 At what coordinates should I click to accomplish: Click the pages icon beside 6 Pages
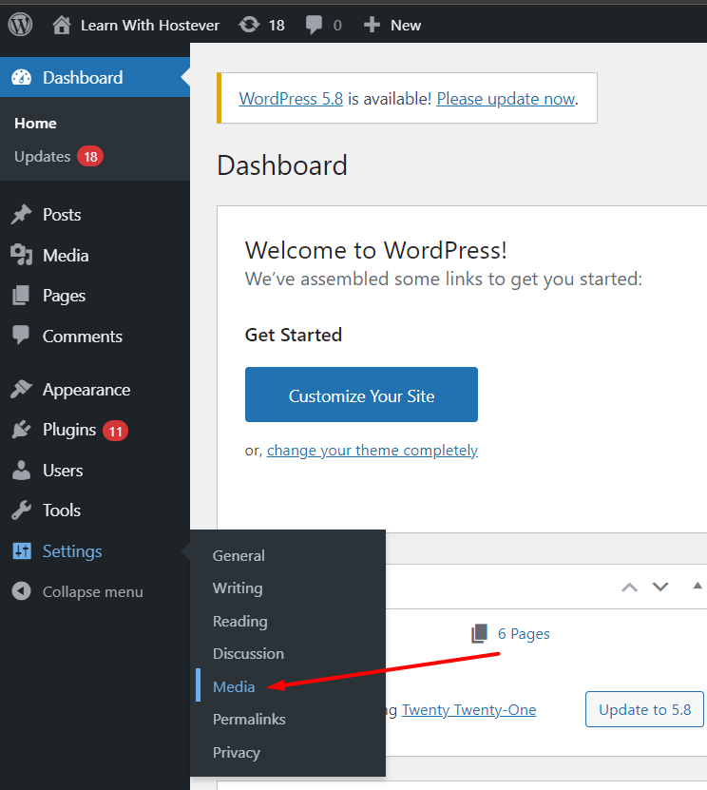[x=479, y=633]
